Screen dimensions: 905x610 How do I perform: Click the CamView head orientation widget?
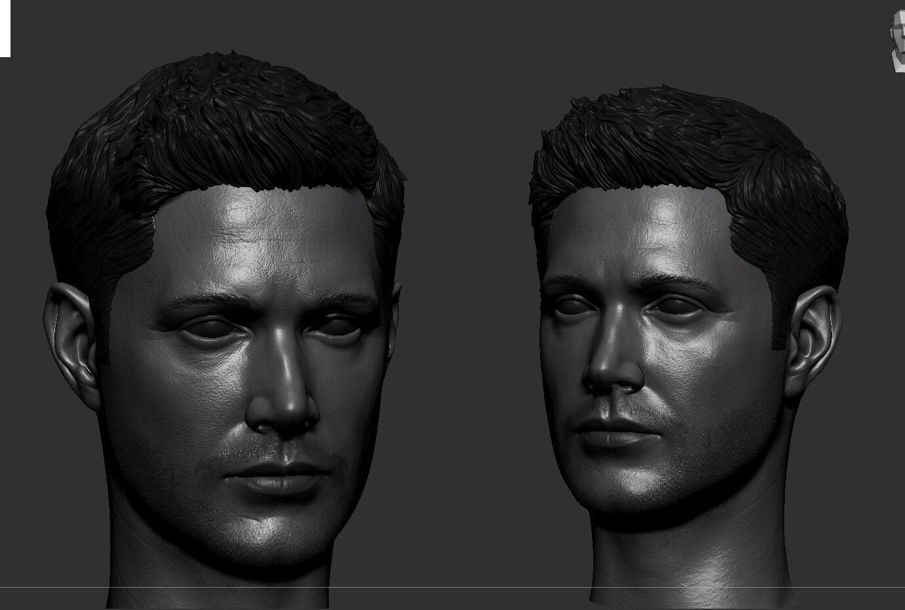coord(897,41)
